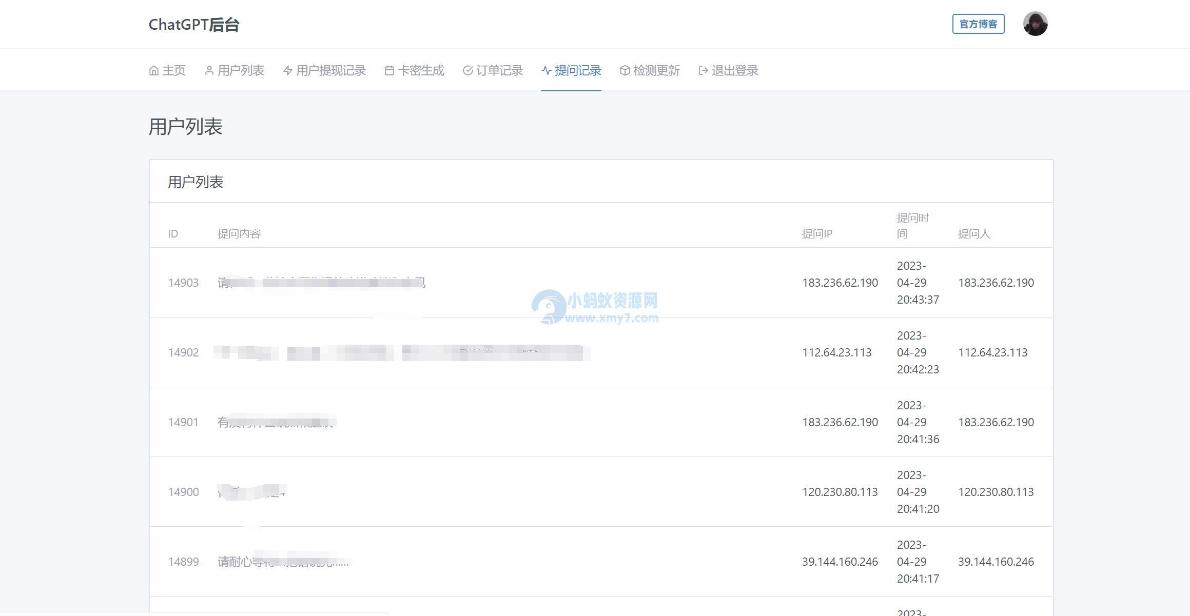Open the user avatar menu

coord(1035,24)
